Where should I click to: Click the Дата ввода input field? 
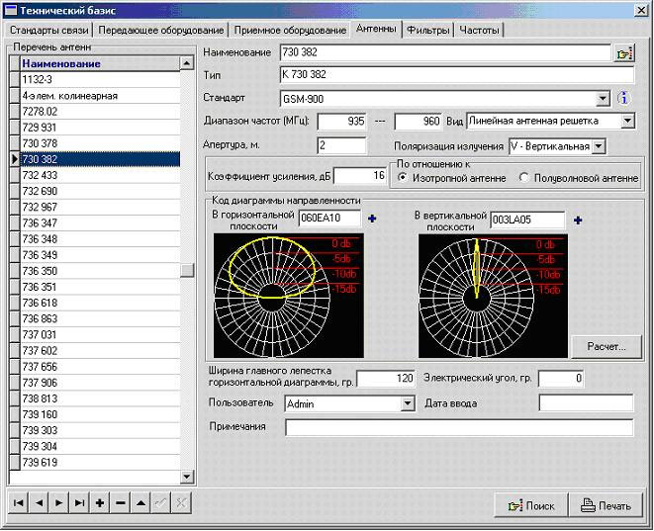(x=586, y=403)
